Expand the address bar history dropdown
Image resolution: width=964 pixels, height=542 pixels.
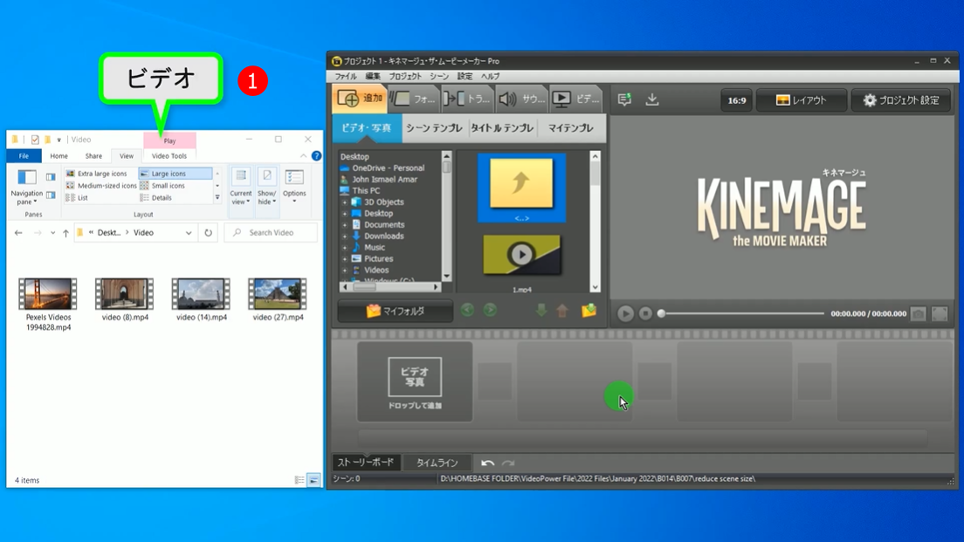[189, 233]
